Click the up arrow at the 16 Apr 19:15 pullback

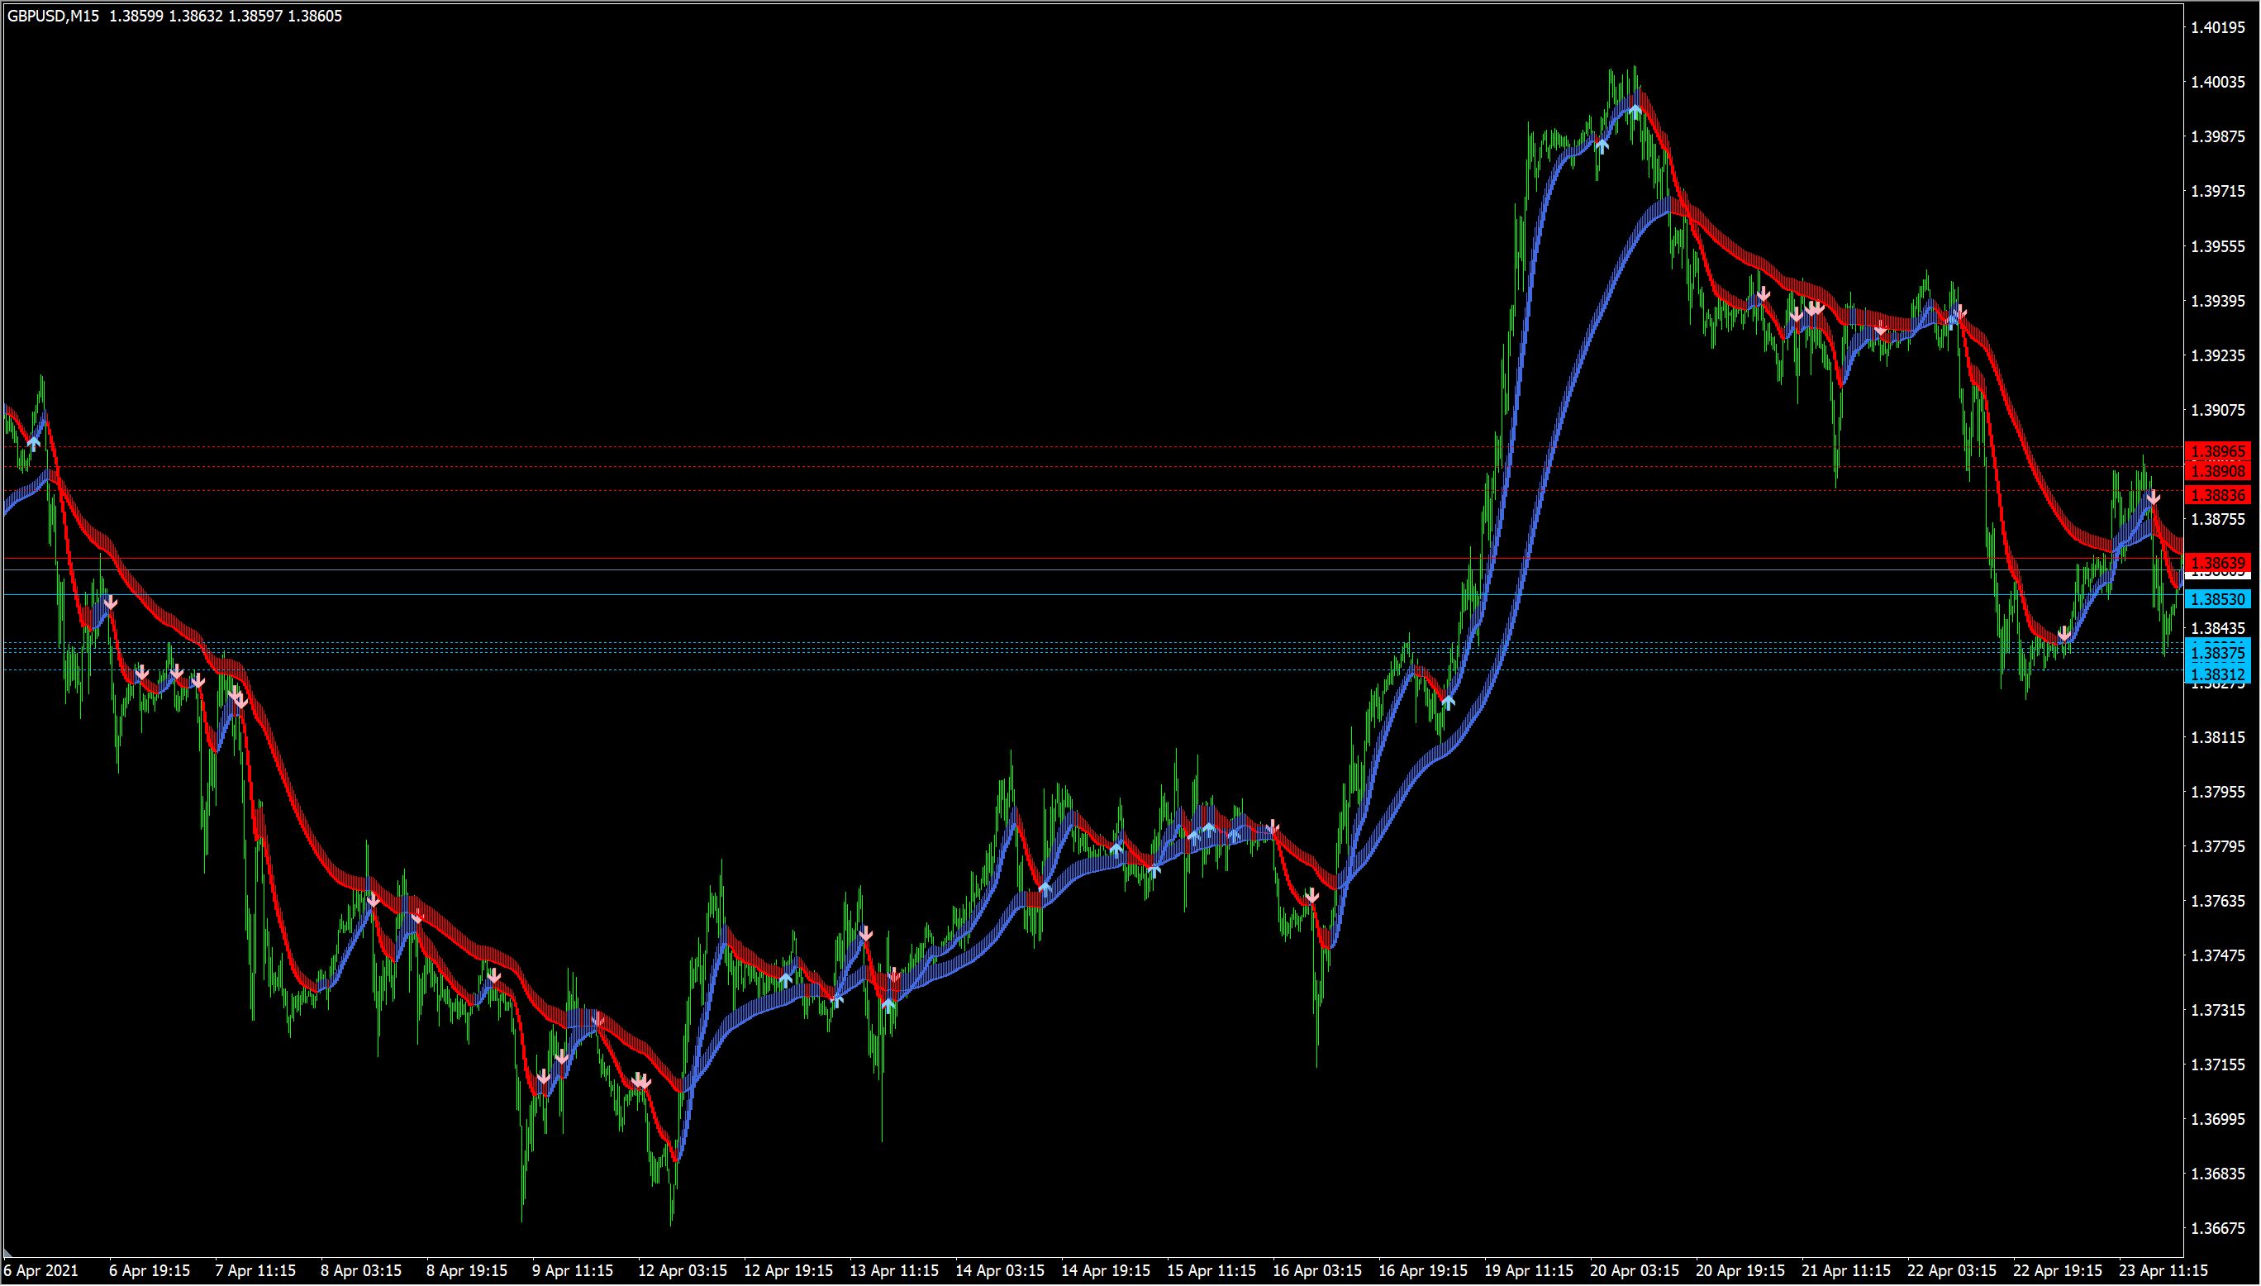(1448, 703)
